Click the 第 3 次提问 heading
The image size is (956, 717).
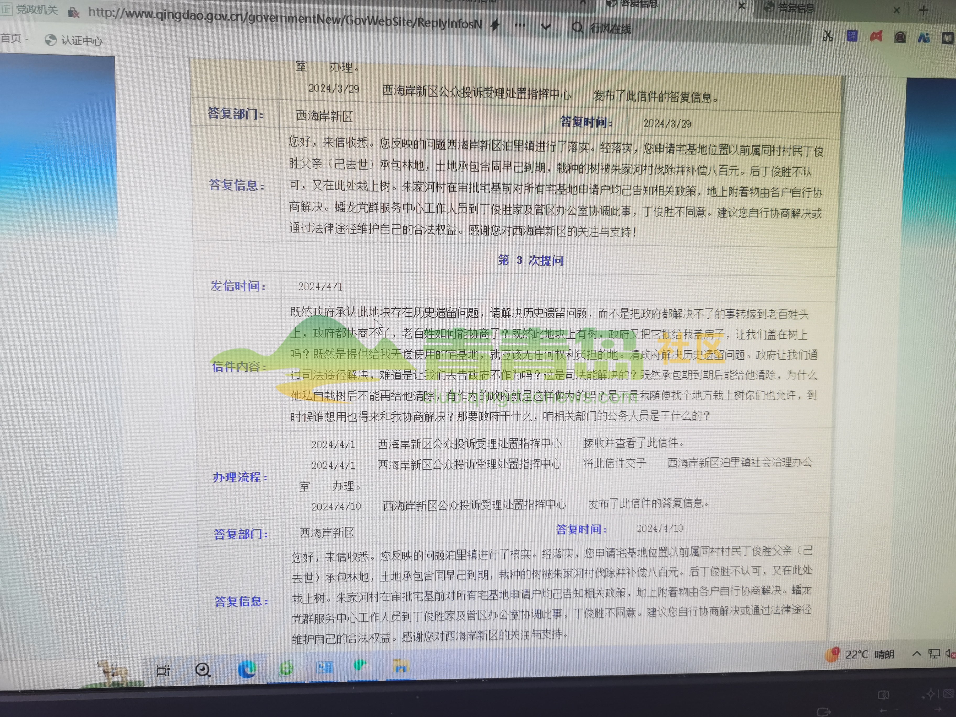coord(531,260)
